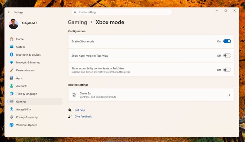The image size is (245, 142).
Task: Open the Home settings page
Action: click(35, 39)
